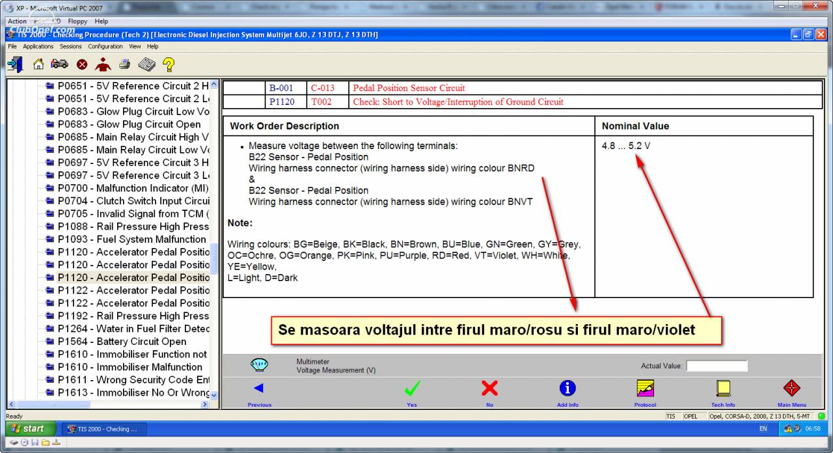Image resolution: width=833 pixels, height=453 pixels.
Task: Open the Virtual PC Floppy menu
Action: click(x=77, y=21)
